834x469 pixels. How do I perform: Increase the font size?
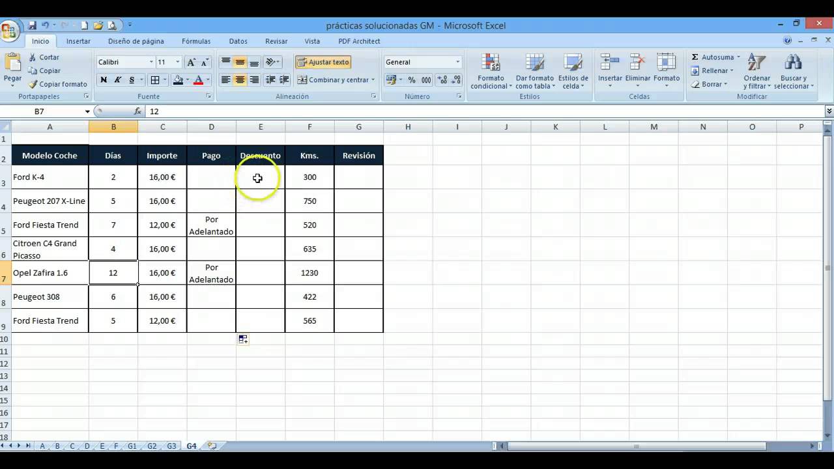(x=192, y=63)
